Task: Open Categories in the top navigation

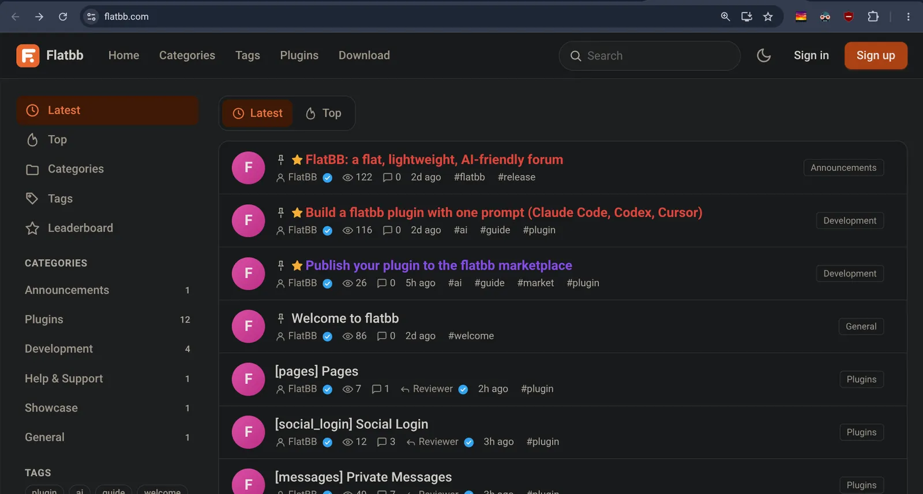Action: coord(187,55)
